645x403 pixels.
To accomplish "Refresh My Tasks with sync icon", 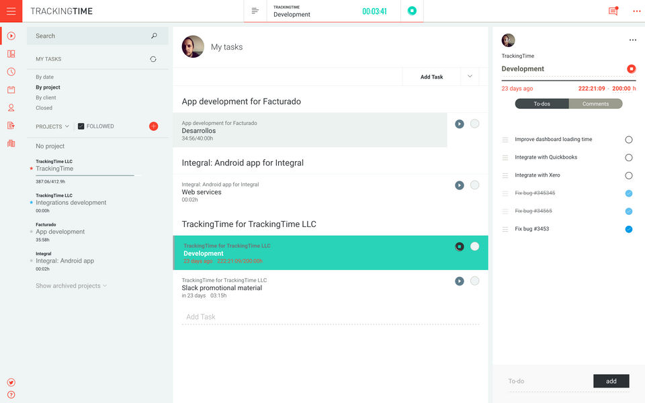I will tap(153, 59).
